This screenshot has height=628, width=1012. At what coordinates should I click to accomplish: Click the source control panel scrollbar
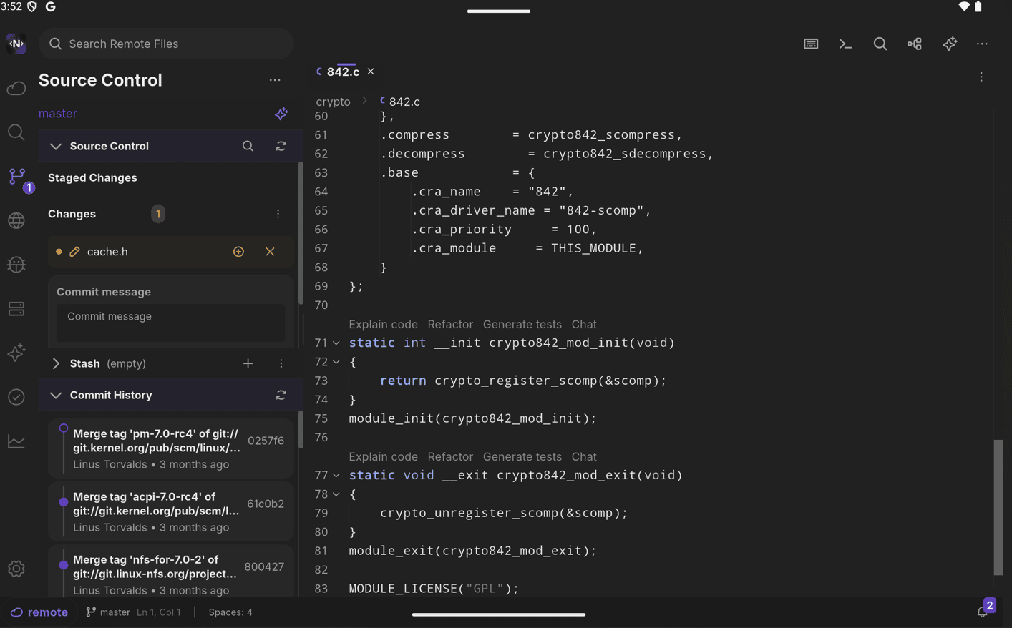(x=301, y=233)
